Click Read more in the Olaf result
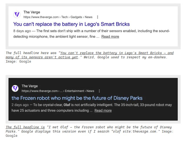The height and width of the screenshot is (145, 191). pos(103,111)
